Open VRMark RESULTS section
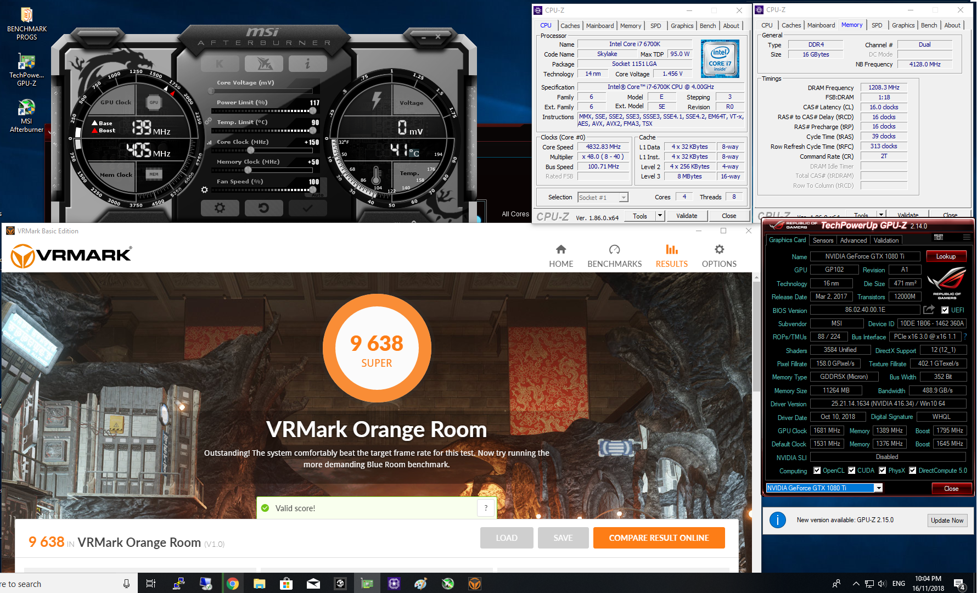Viewport: 977px width, 593px height. [671, 256]
